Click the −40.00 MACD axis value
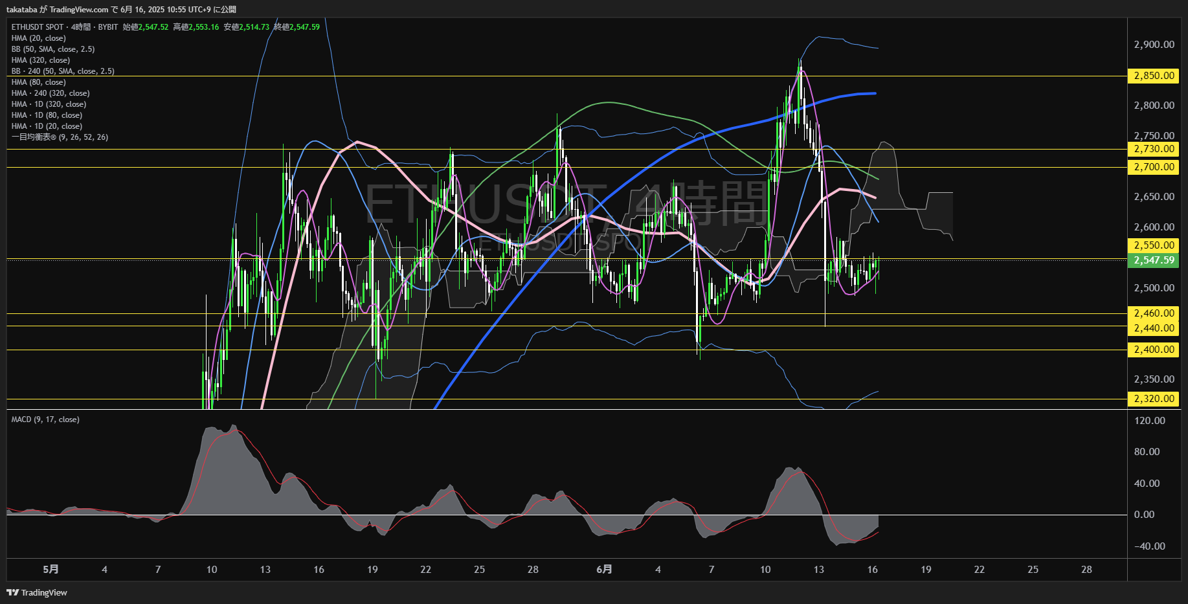 click(x=1150, y=546)
